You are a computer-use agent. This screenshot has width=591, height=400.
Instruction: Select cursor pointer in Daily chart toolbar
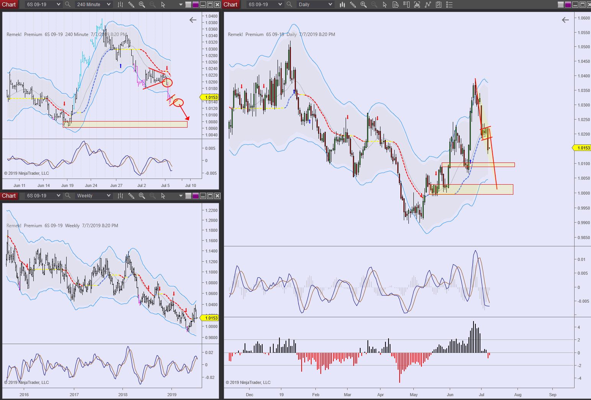pos(385,5)
